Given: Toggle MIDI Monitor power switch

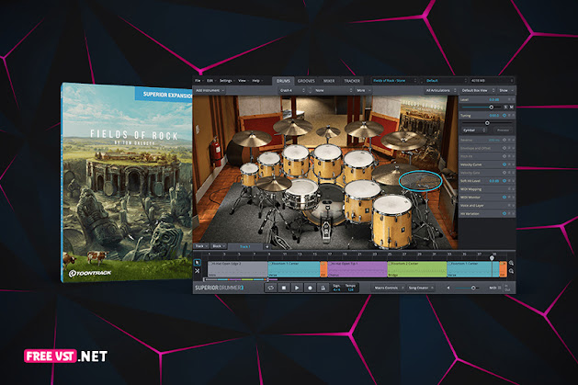Looking at the screenshot, I should pos(504,198).
